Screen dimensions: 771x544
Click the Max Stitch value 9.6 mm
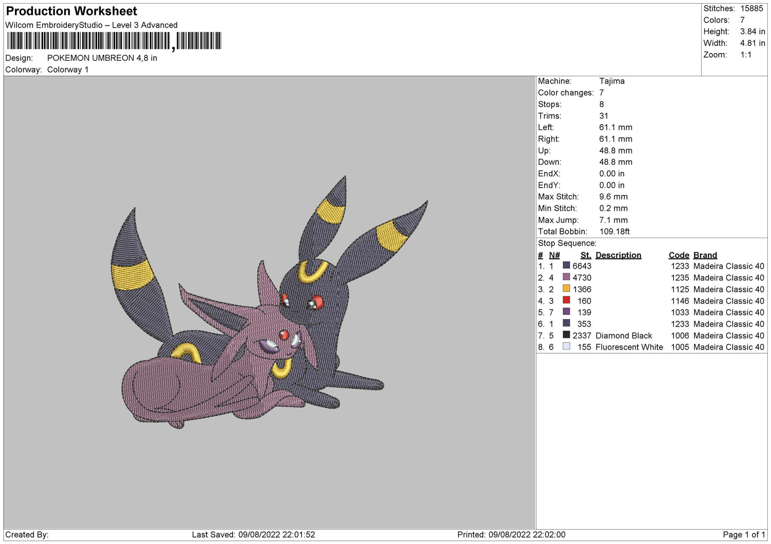point(614,197)
